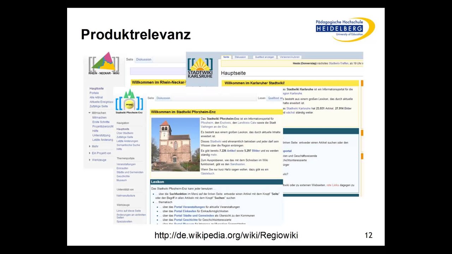452x254 pixels.
Task: Click the Pforzheim church photo thumbnail
Action: point(176,145)
